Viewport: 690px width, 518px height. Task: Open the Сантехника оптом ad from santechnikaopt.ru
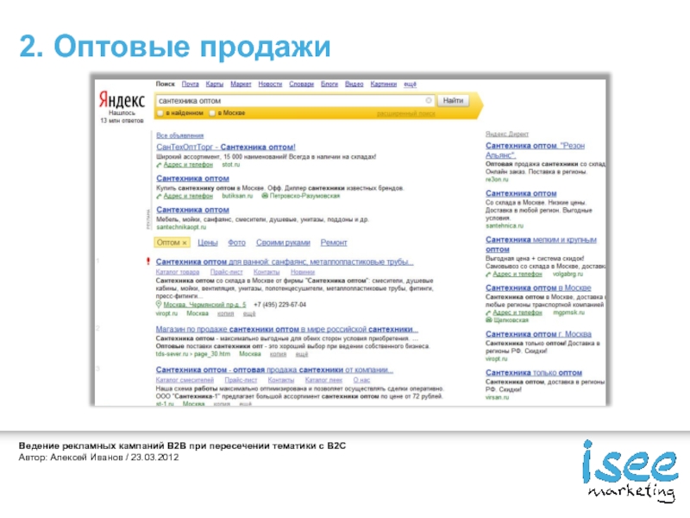[192, 210]
